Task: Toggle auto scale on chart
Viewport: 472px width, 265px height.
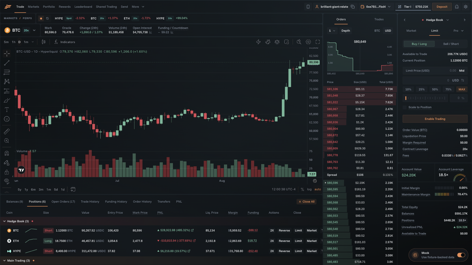Action: (317, 189)
